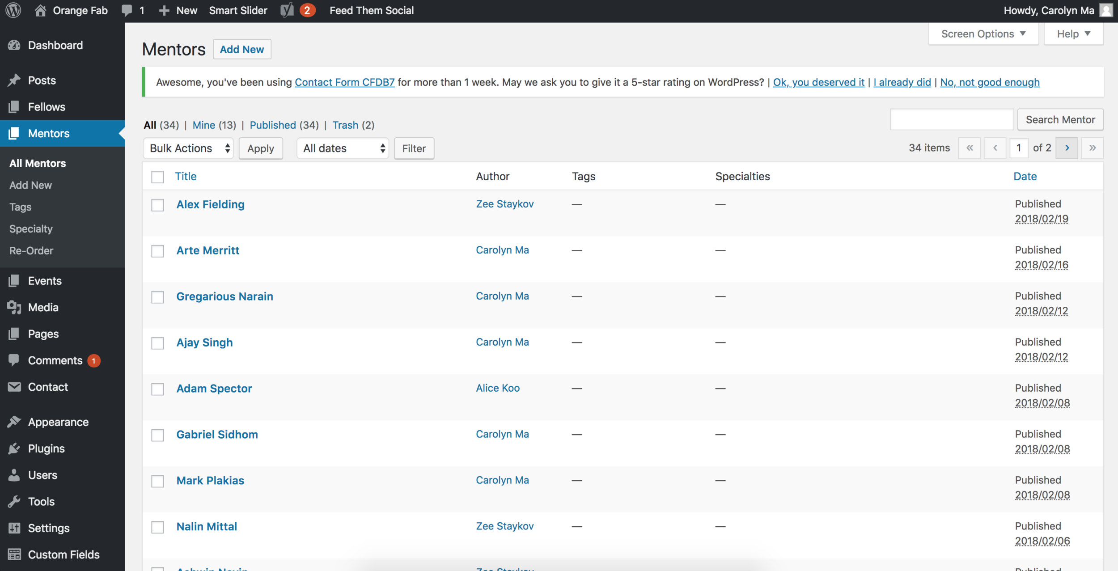Image resolution: width=1118 pixels, height=571 pixels.
Task: Click the Users person icon
Action: (x=14, y=475)
